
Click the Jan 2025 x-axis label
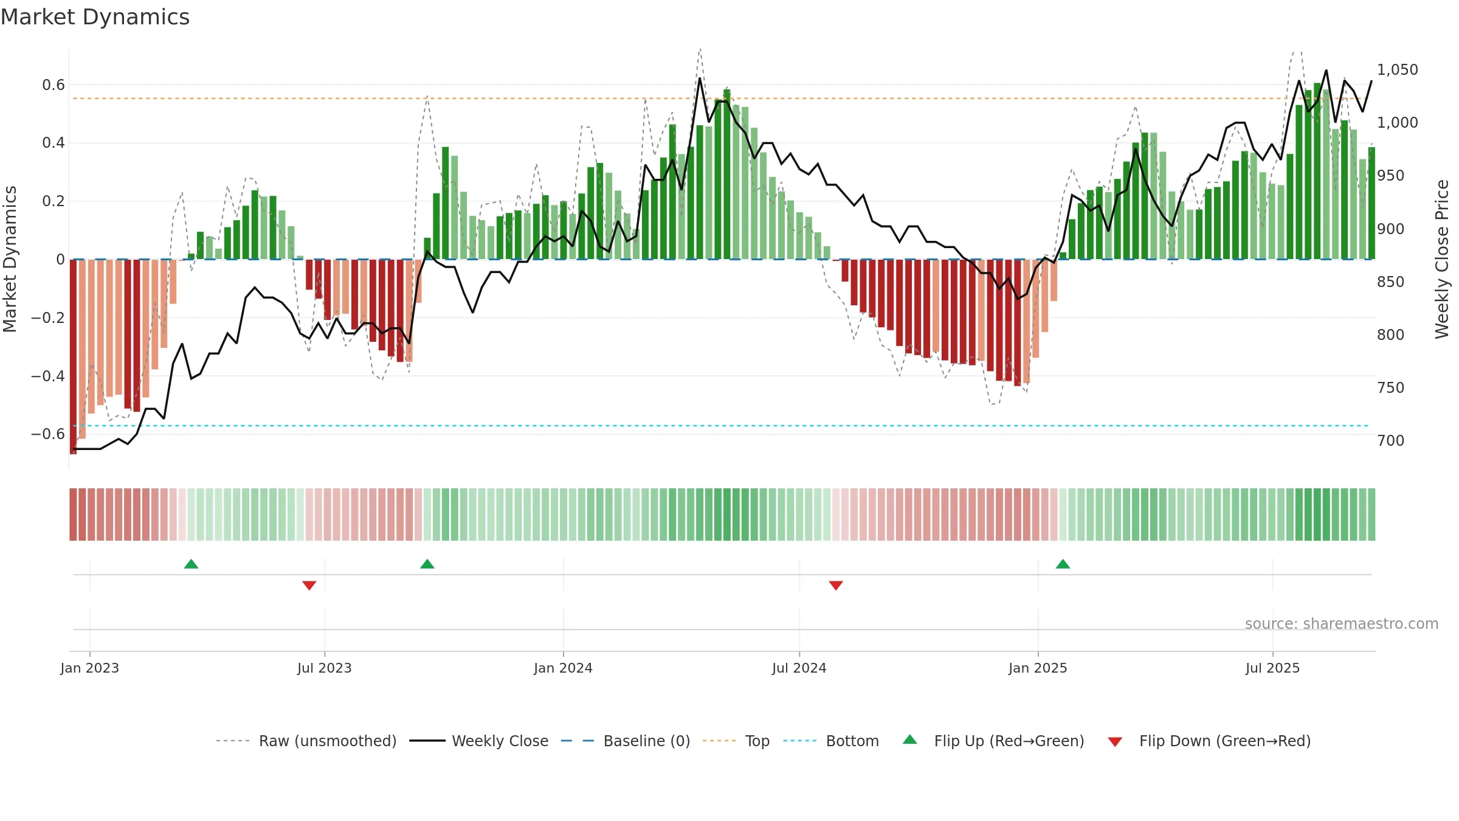pyautogui.click(x=1038, y=668)
